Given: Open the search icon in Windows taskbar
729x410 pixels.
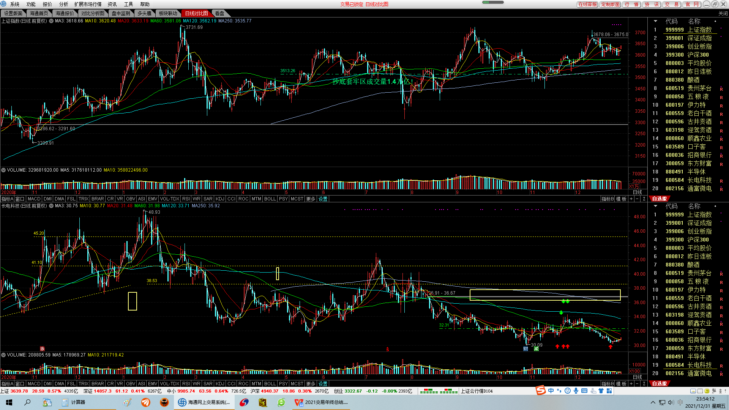Looking at the screenshot, I should pos(27,402).
